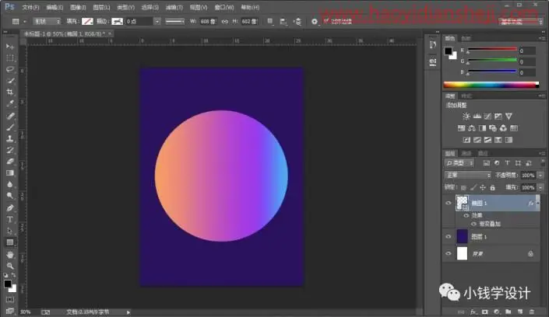Toggle visibility of 渐变叠加 effect
549x317 pixels.
[x=473, y=224]
